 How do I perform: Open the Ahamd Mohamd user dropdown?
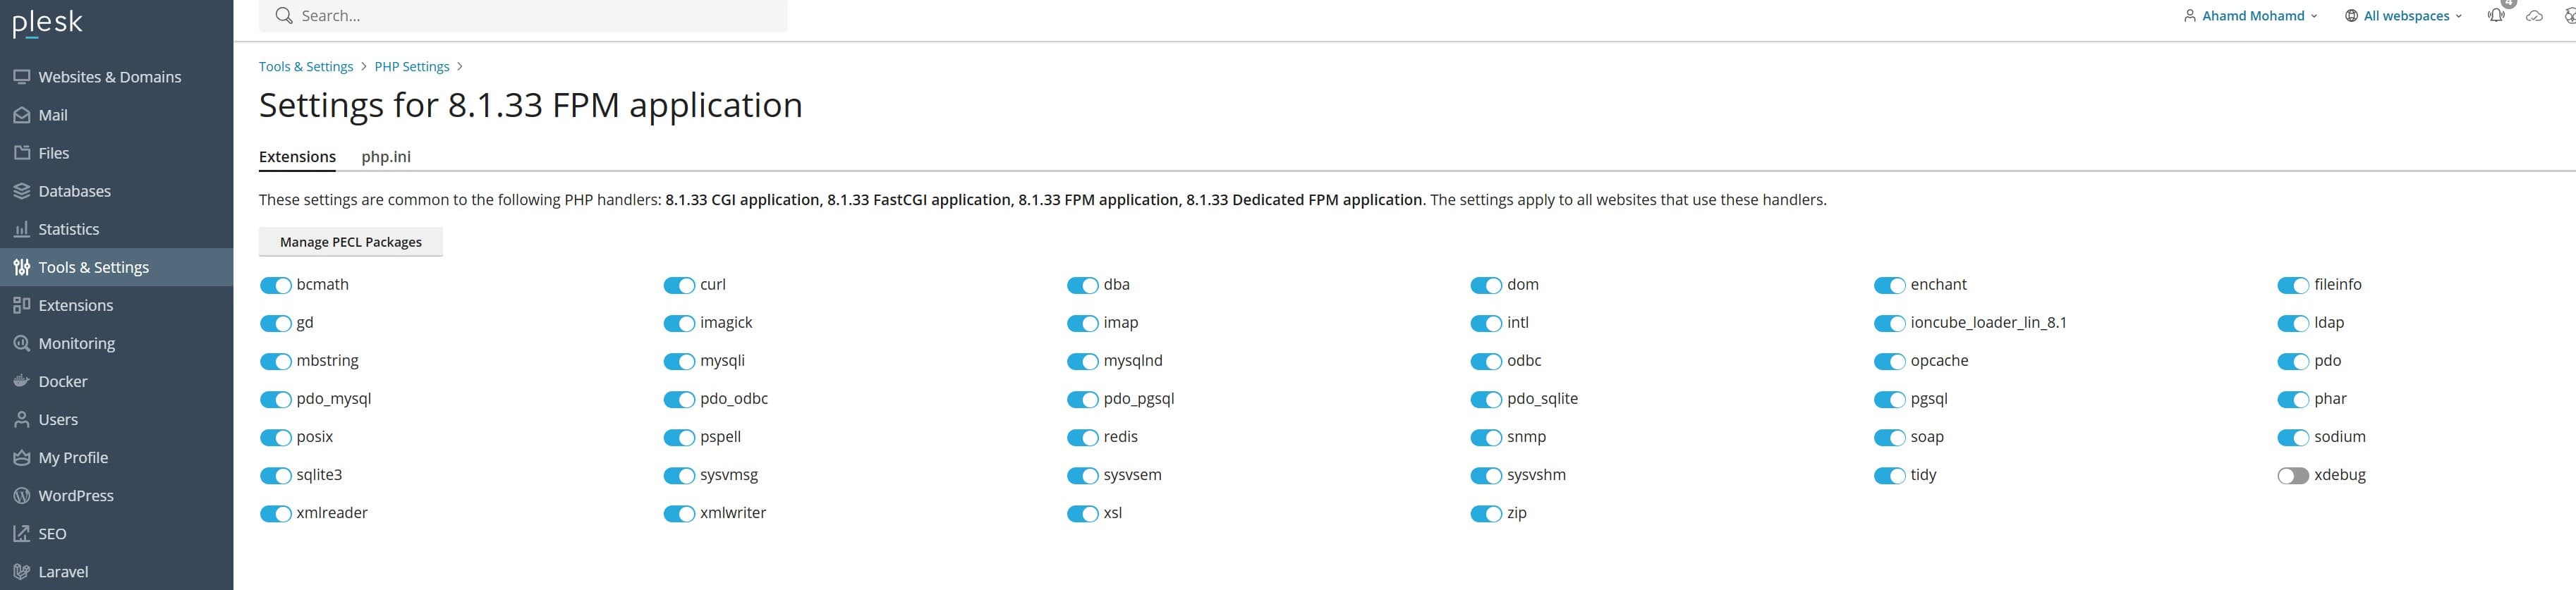(x=2249, y=16)
